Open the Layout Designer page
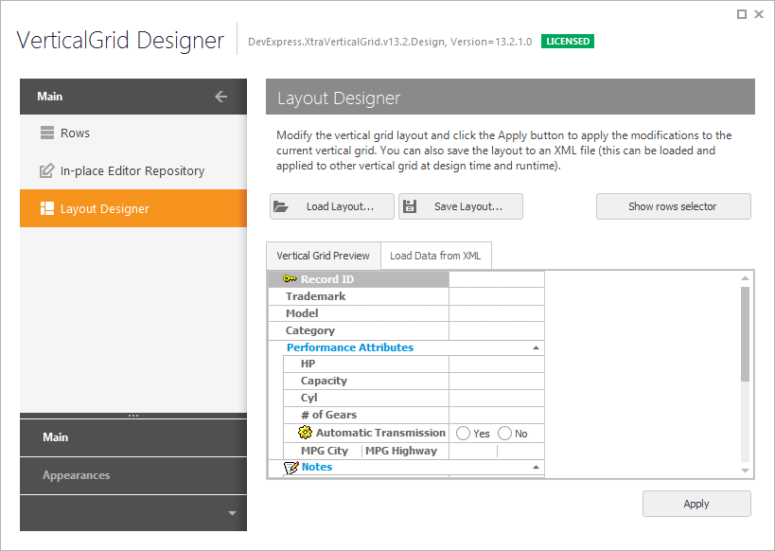Image resolution: width=775 pixels, height=551 pixels. click(x=133, y=208)
